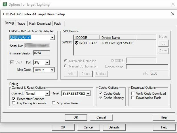Select Automatic Detection radio button
Screen dimensions: 177x133
66,61
